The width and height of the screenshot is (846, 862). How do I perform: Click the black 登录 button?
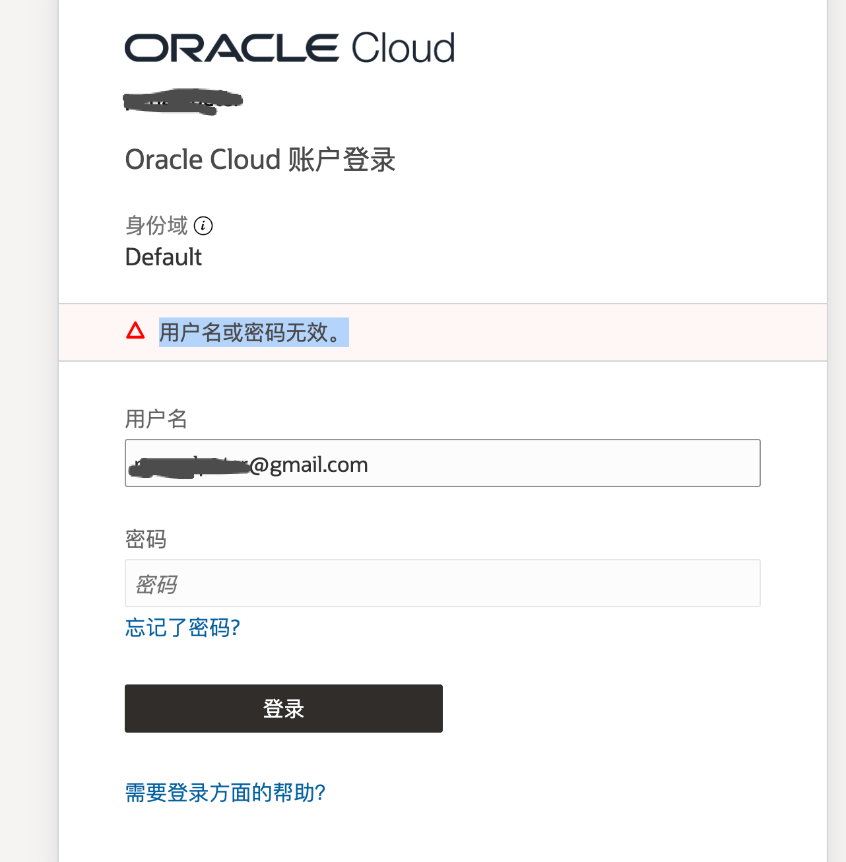pyautogui.click(x=284, y=708)
